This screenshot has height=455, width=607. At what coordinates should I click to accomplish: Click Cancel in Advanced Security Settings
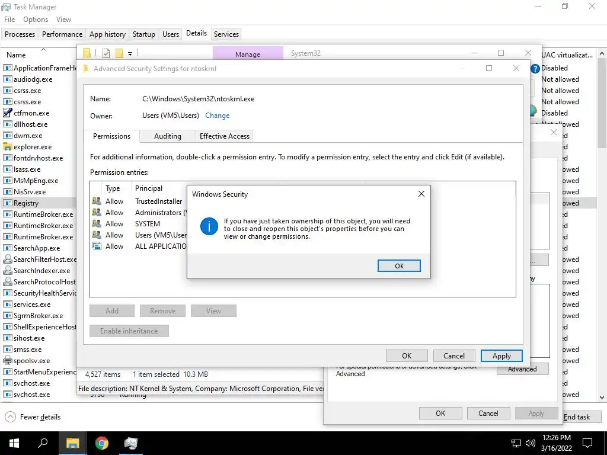pyautogui.click(x=453, y=356)
